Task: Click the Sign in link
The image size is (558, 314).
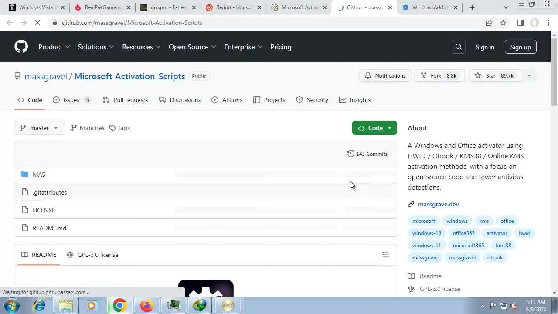Action: point(485,47)
